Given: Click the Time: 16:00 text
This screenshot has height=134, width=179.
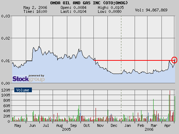Looking at the screenshot, I should (x=35, y=11).
